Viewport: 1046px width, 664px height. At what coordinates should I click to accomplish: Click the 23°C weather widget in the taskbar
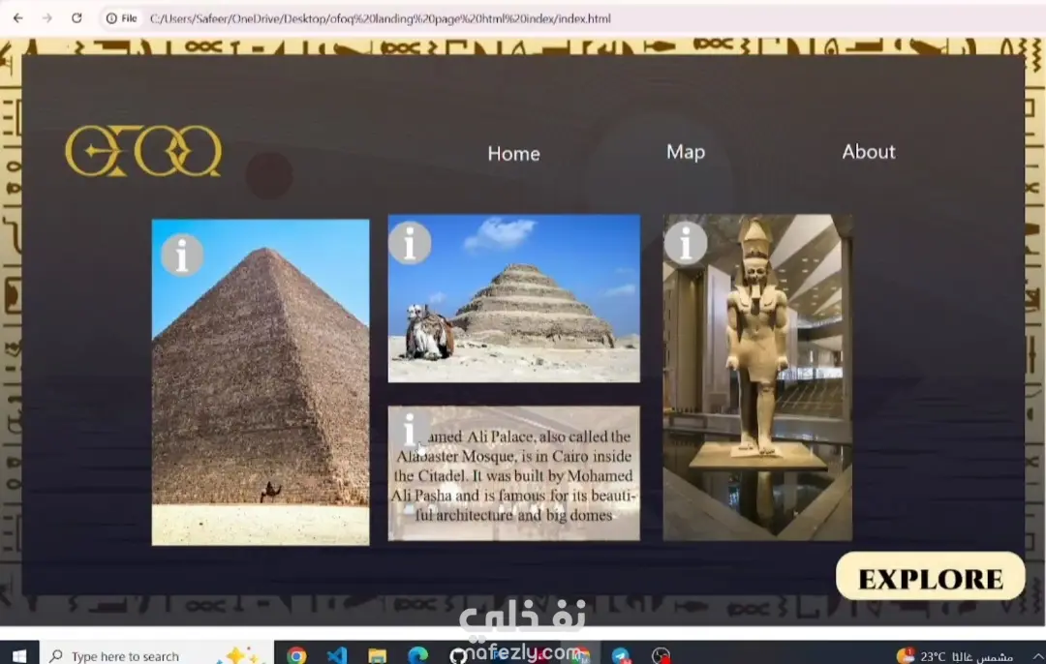(x=954, y=656)
